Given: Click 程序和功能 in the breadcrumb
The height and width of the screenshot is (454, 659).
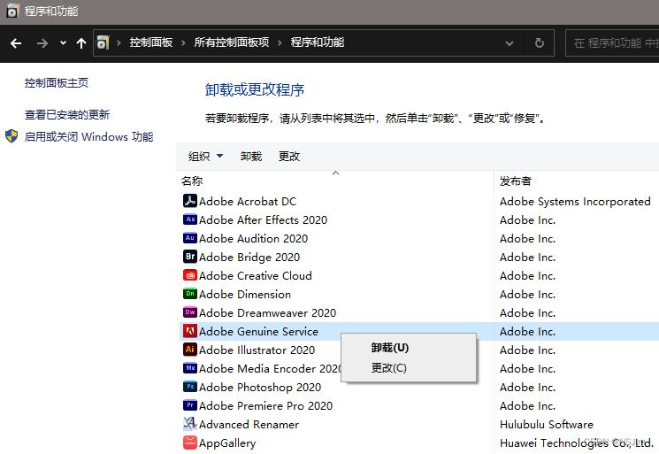Looking at the screenshot, I should (x=318, y=42).
